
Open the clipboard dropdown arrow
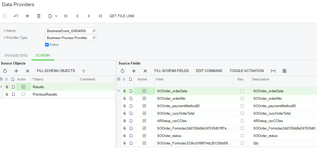(56, 16)
